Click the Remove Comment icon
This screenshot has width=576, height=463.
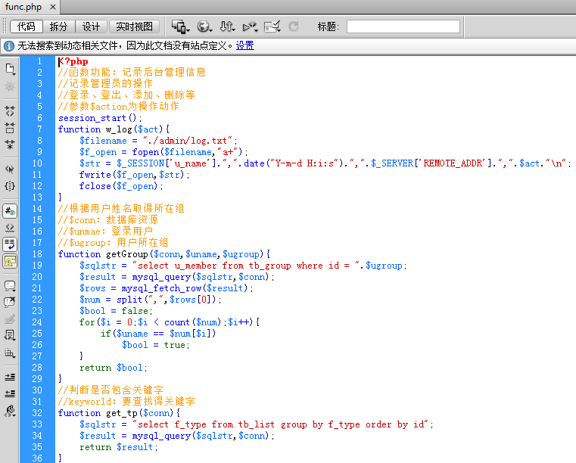click(x=10, y=303)
